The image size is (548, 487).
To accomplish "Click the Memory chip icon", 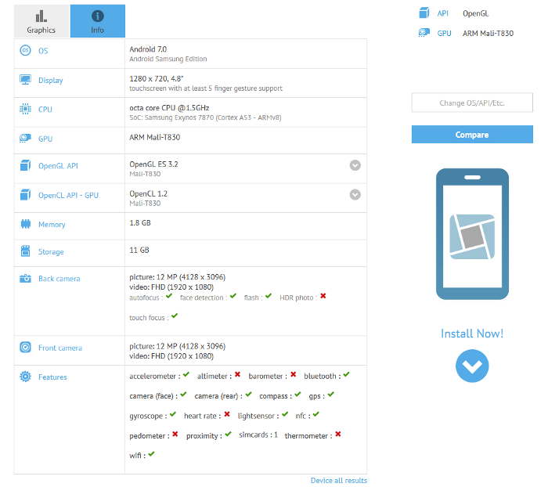I will click(x=25, y=225).
